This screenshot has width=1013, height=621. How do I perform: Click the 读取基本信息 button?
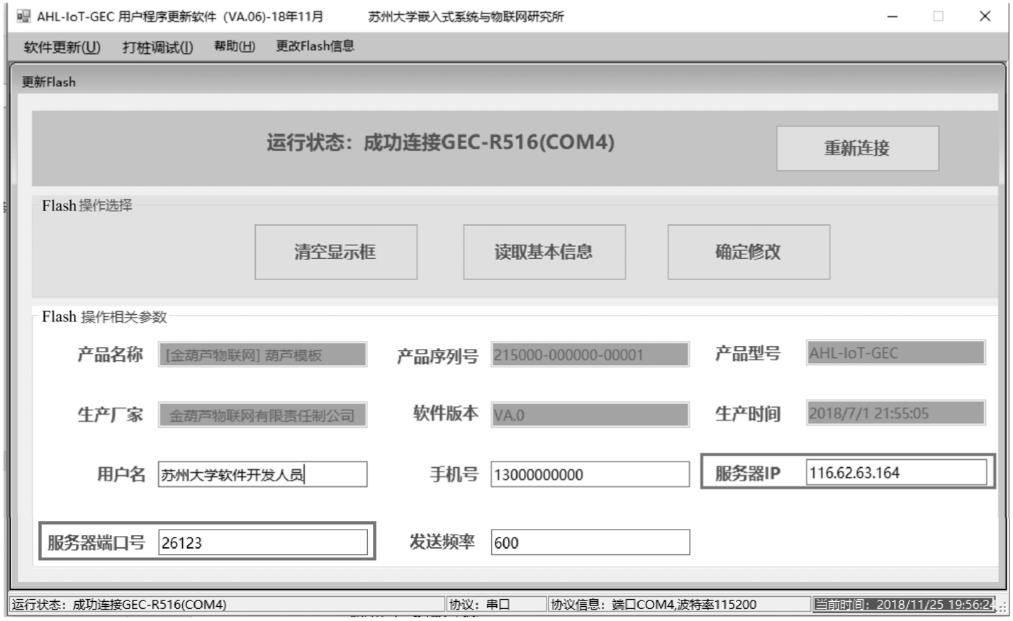click(544, 252)
